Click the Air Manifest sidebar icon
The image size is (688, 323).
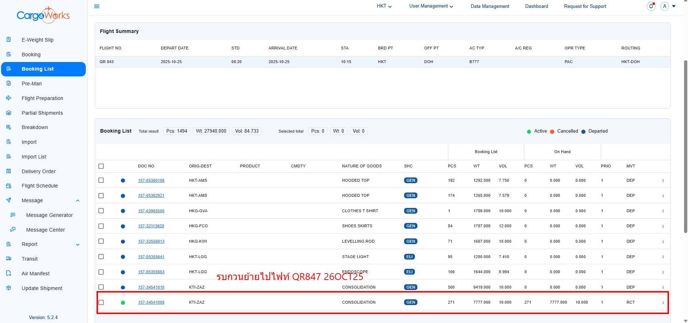(9, 273)
